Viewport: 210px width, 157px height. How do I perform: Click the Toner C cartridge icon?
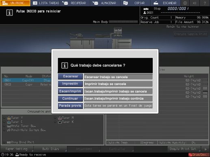9,122
